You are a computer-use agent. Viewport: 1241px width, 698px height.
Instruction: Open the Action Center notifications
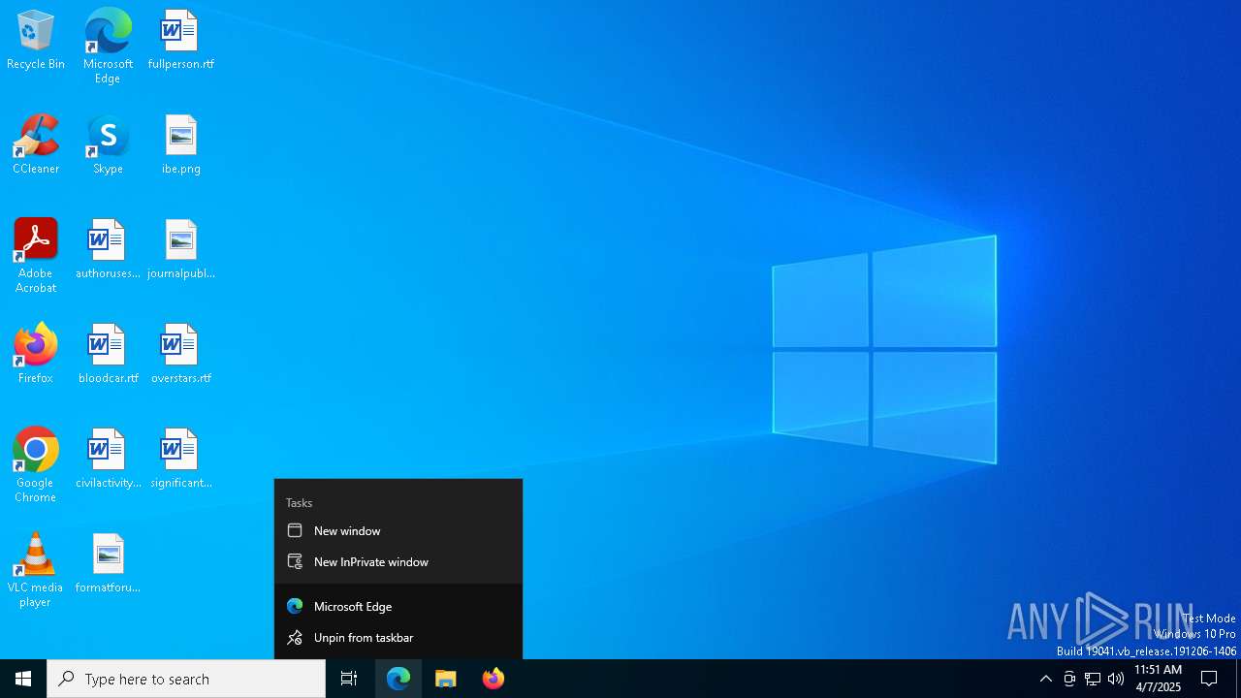[x=1209, y=679]
